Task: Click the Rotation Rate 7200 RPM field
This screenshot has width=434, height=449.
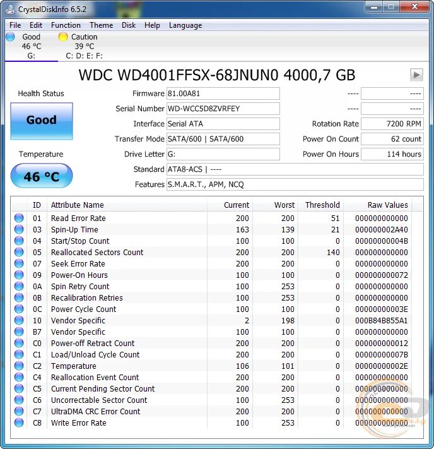Action: (x=392, y=124)
